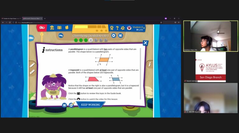Viewport: 239px width, 133px height.
Task: Go back in the browser
Action: [3, 22]
